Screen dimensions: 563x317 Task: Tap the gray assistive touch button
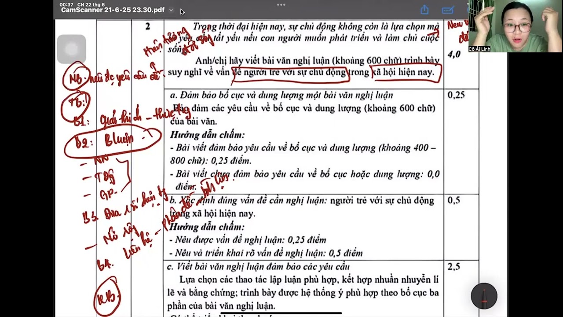point(71,49)
